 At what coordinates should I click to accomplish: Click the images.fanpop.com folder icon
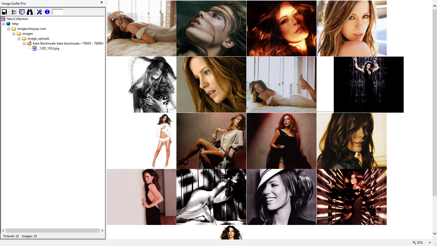14,29
